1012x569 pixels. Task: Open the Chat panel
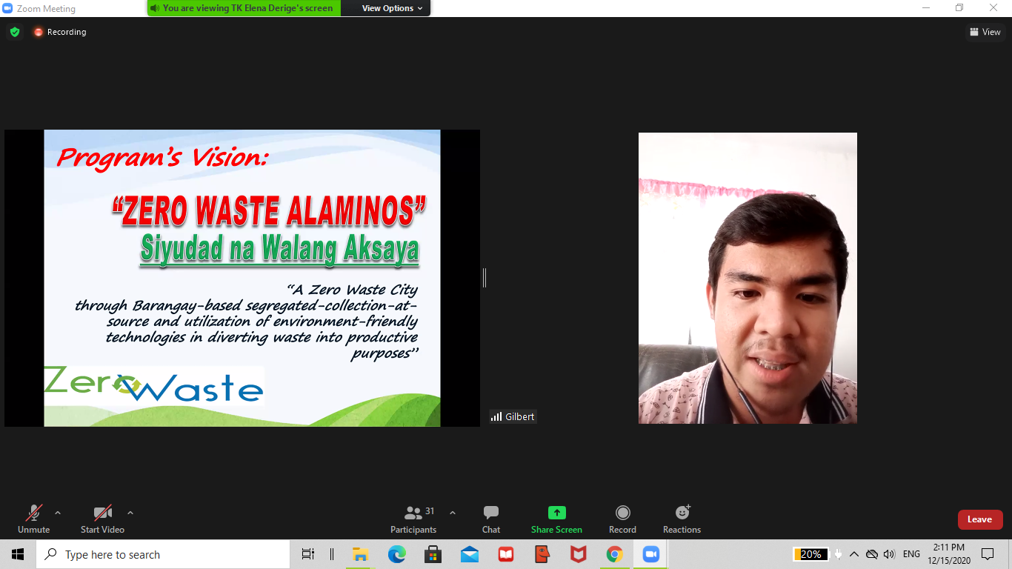[491, 519]
